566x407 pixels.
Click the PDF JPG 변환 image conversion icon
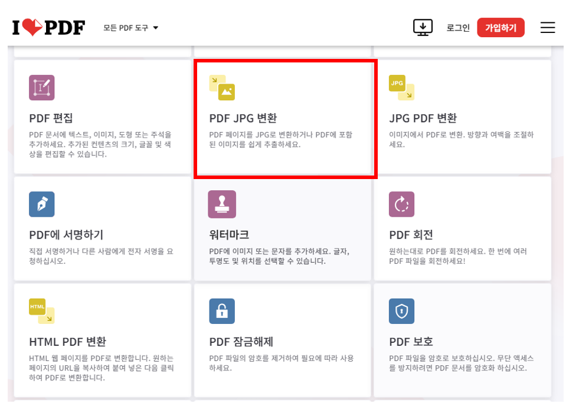pos(224,88)
